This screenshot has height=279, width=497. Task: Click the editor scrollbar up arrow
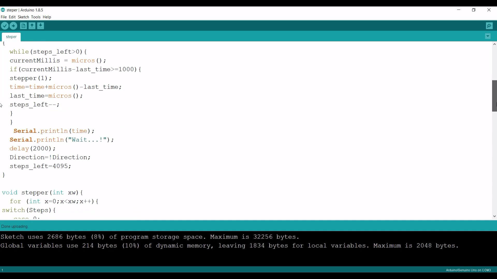[x=494, y=44]
